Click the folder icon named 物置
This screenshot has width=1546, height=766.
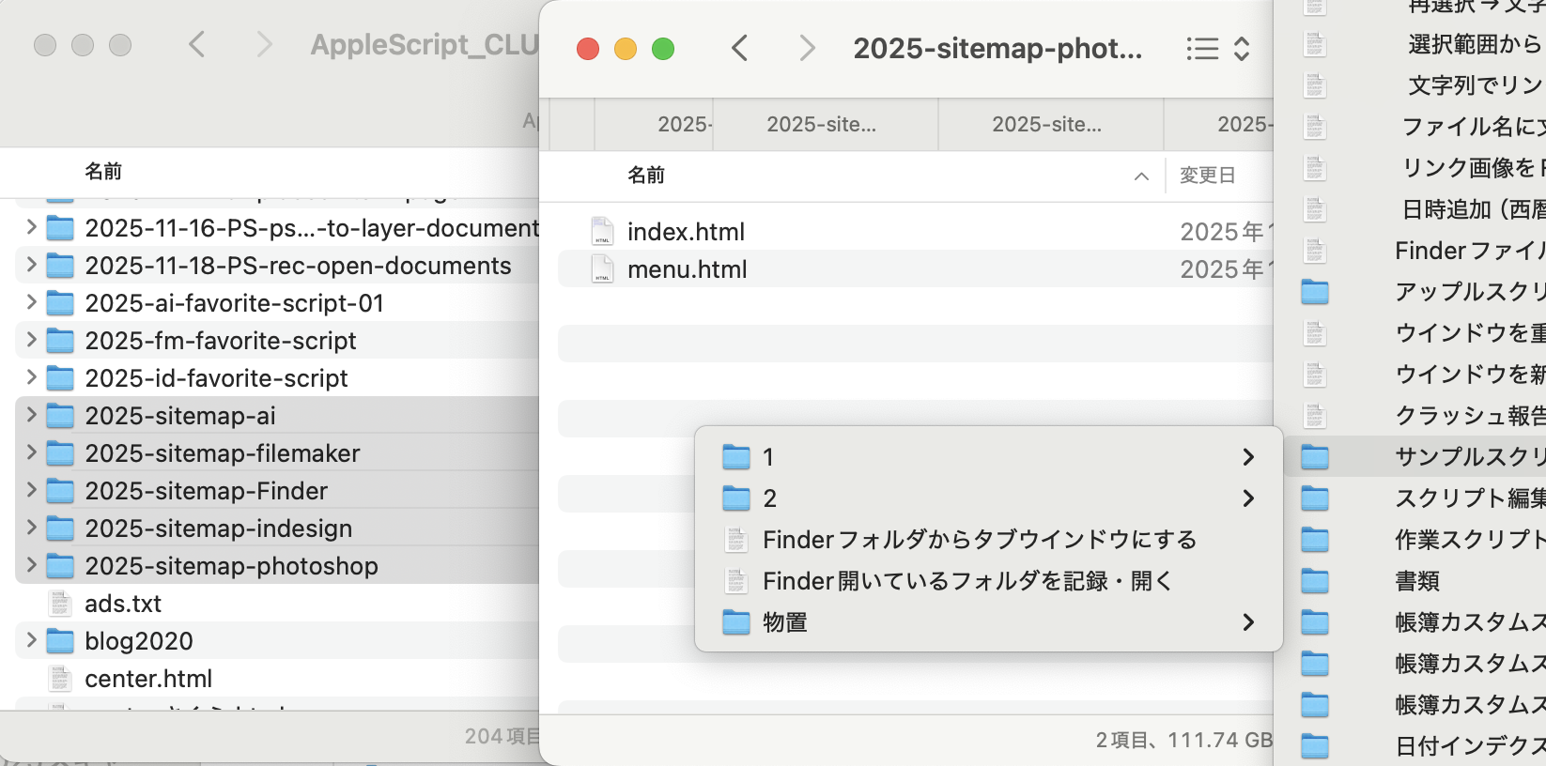736,622
